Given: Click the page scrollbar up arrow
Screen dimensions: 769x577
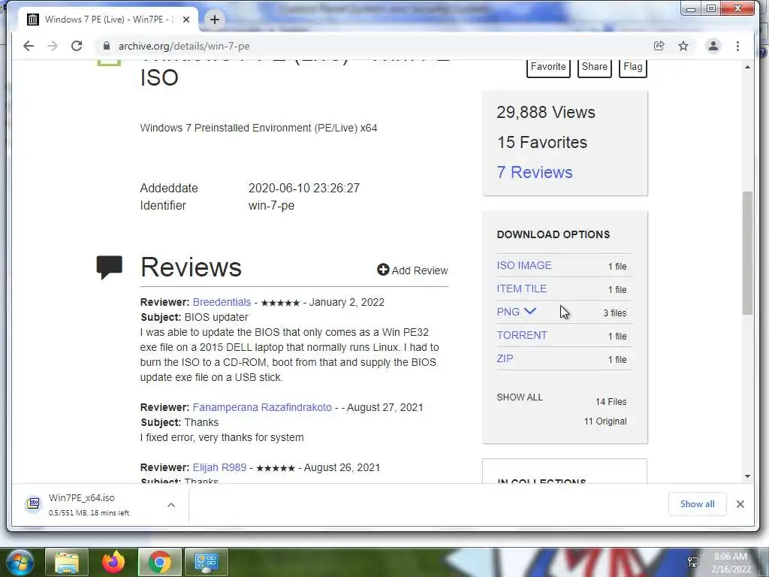Looking at the screenshot, I should click(747, 67).
